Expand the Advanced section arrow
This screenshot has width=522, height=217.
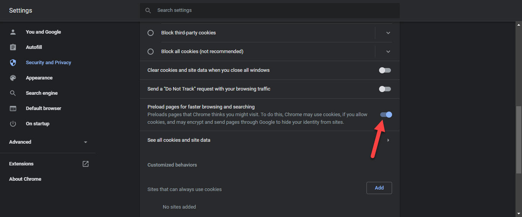86,142
